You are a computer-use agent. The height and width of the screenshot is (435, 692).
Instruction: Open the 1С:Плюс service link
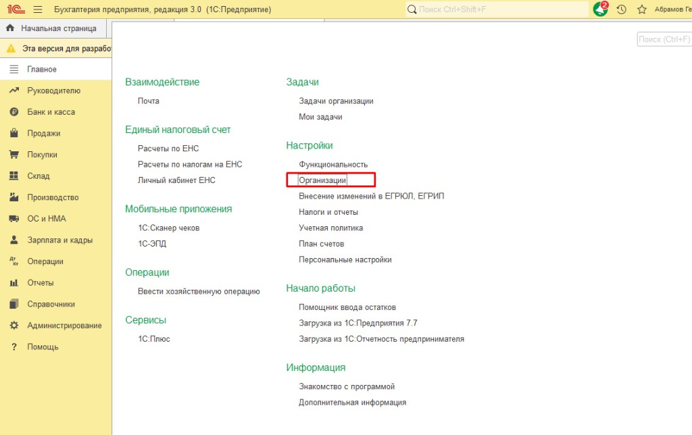tap(153, 339)
